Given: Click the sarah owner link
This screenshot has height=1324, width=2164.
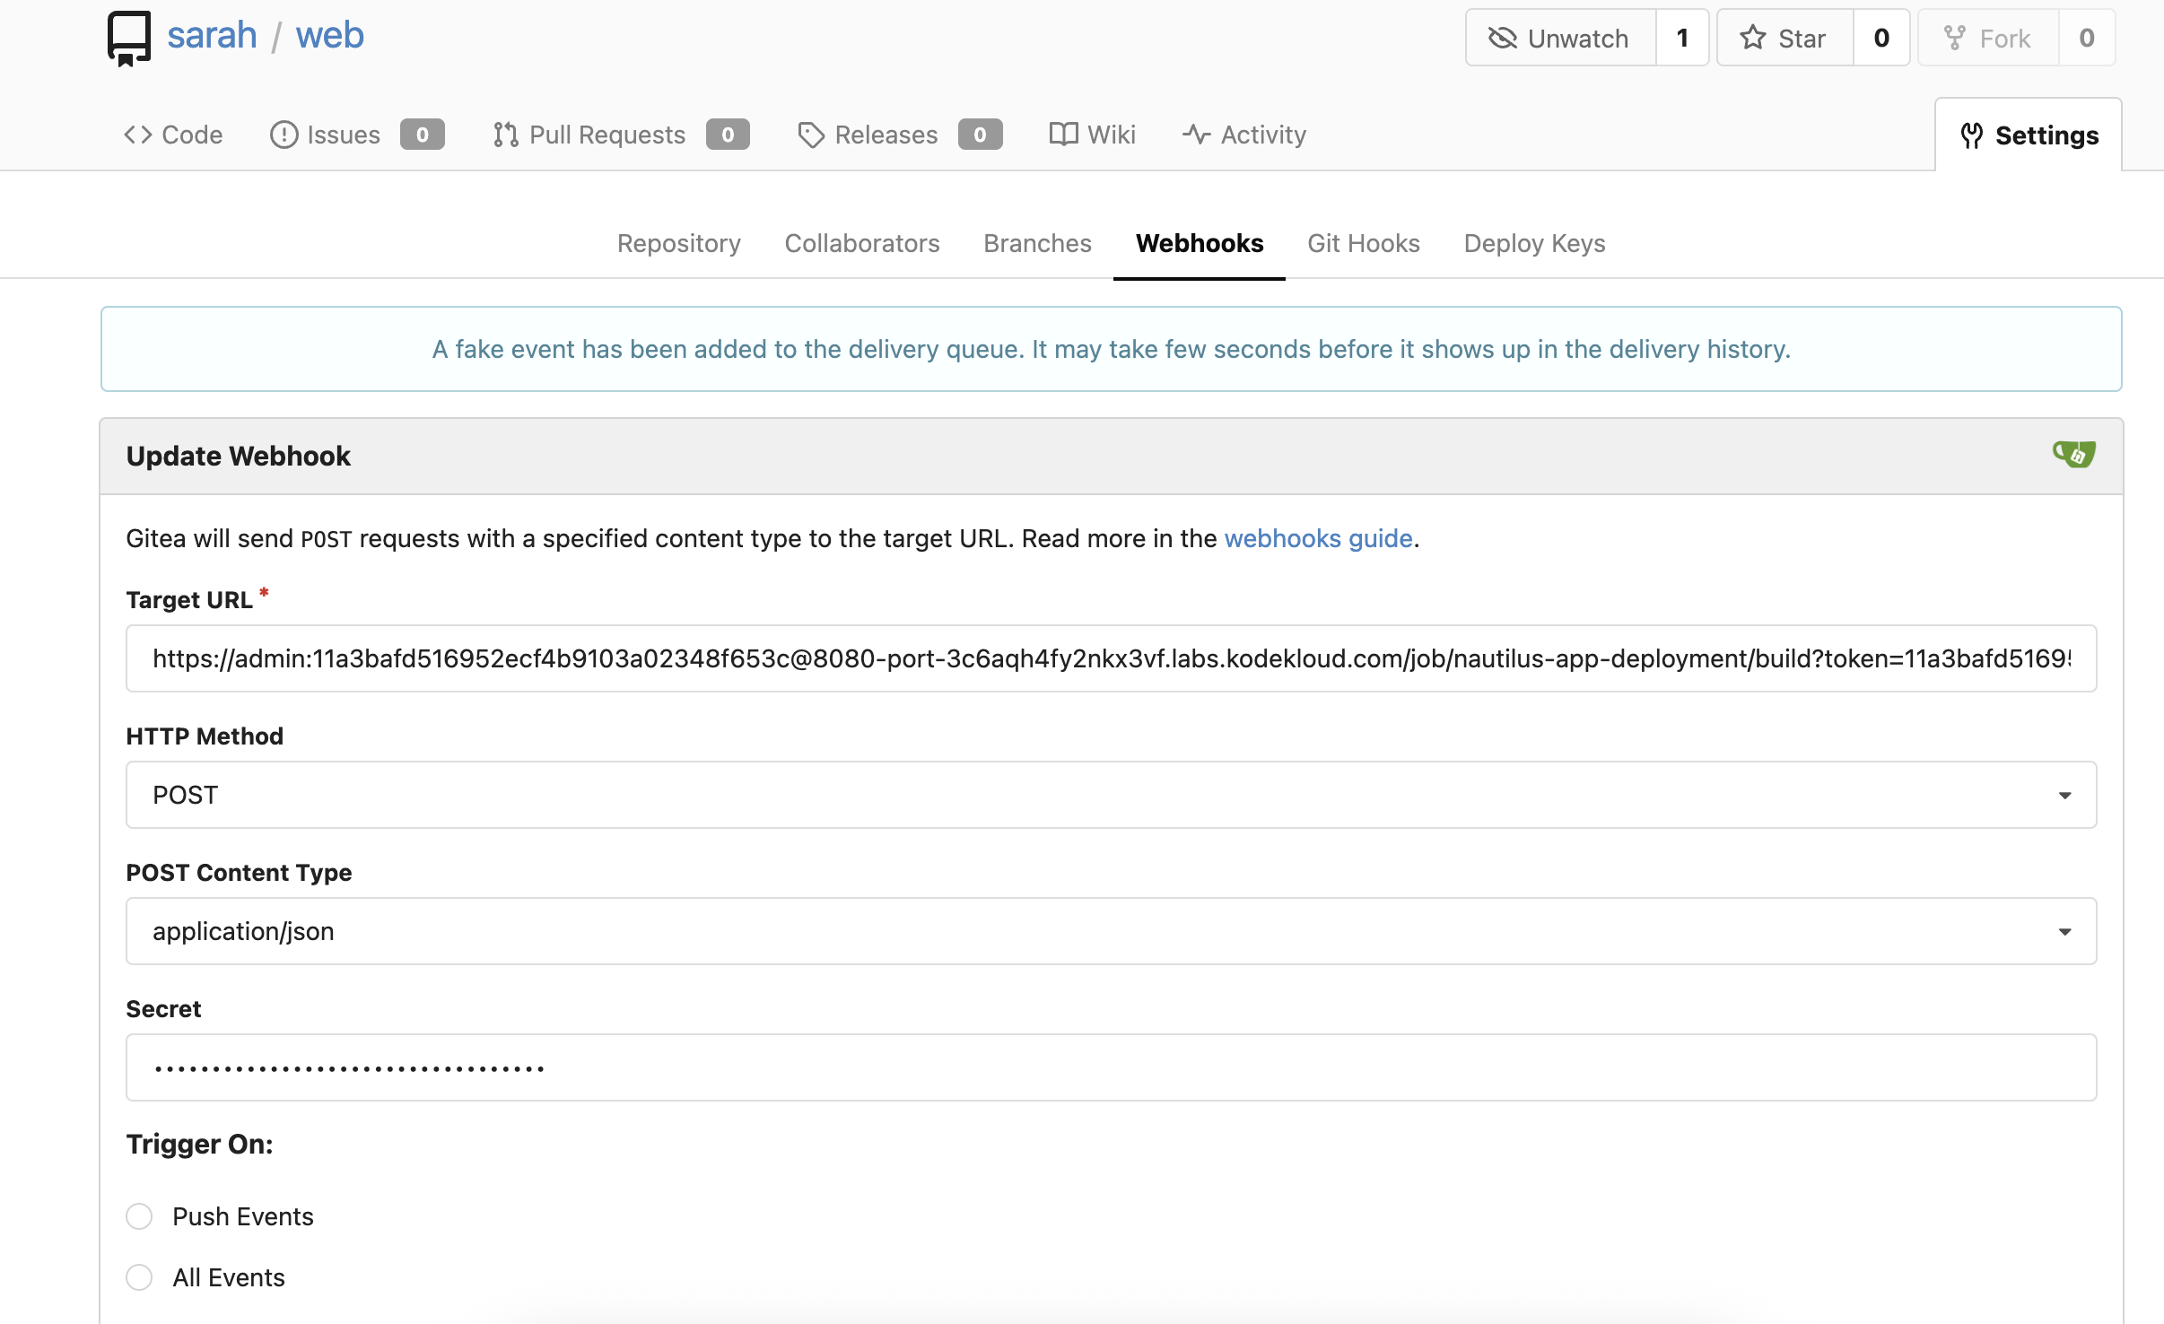Looking at the screenshot, I should 212,36.
